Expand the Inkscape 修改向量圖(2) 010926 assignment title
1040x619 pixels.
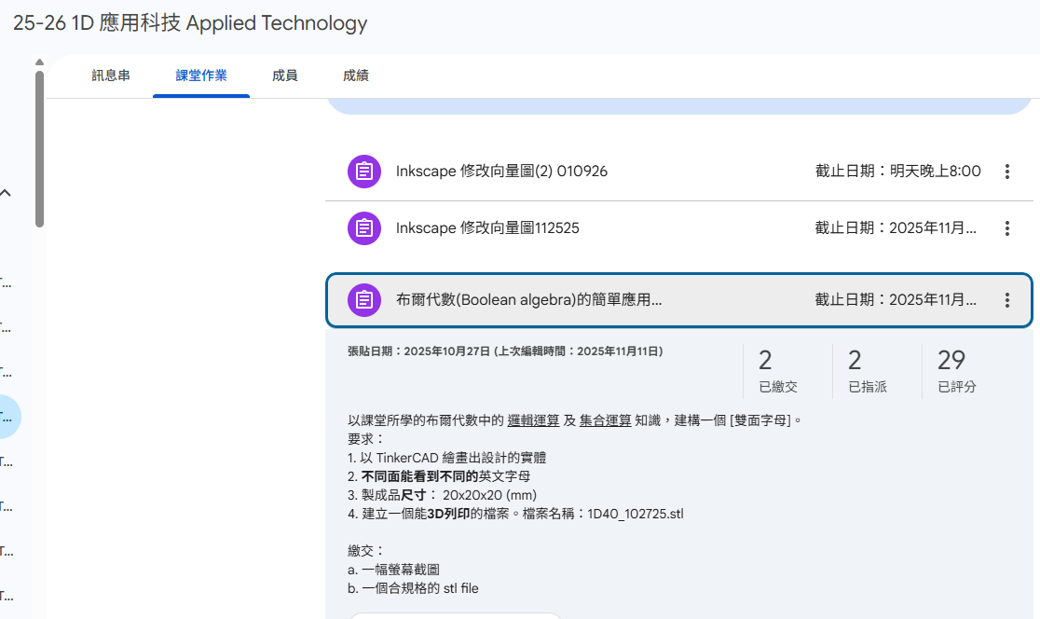(x=501, y=172)
